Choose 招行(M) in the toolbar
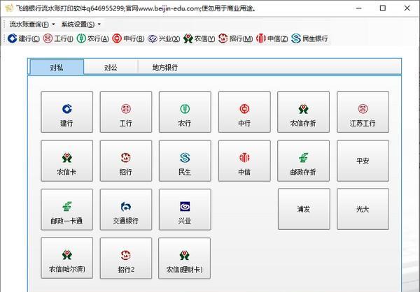Viewport: 420px width, 292px height. pyautogui.click(x=235, y=38)
